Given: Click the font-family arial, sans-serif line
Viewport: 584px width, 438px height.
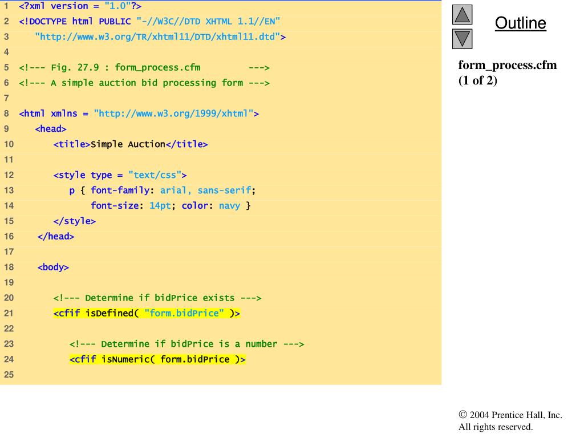Looking at the screenshot, I should point(163,190).
